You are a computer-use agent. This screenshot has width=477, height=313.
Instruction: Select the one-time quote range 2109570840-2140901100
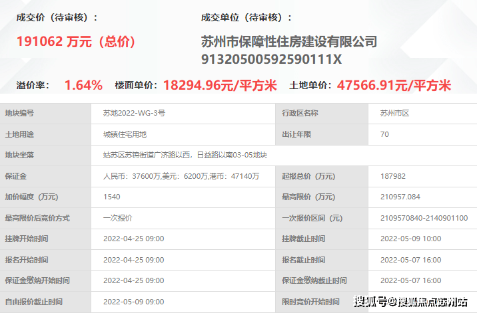[424, 218]
